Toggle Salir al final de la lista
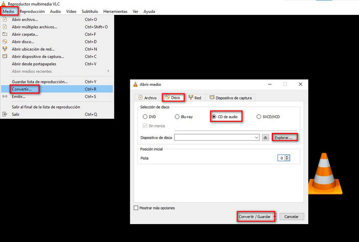The width and height of the screenshot is (359, 242). 57,107
